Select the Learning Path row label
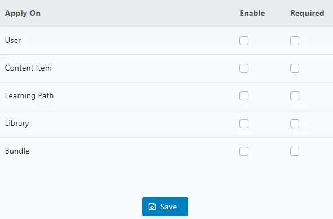333x219 pixels. 29,96
